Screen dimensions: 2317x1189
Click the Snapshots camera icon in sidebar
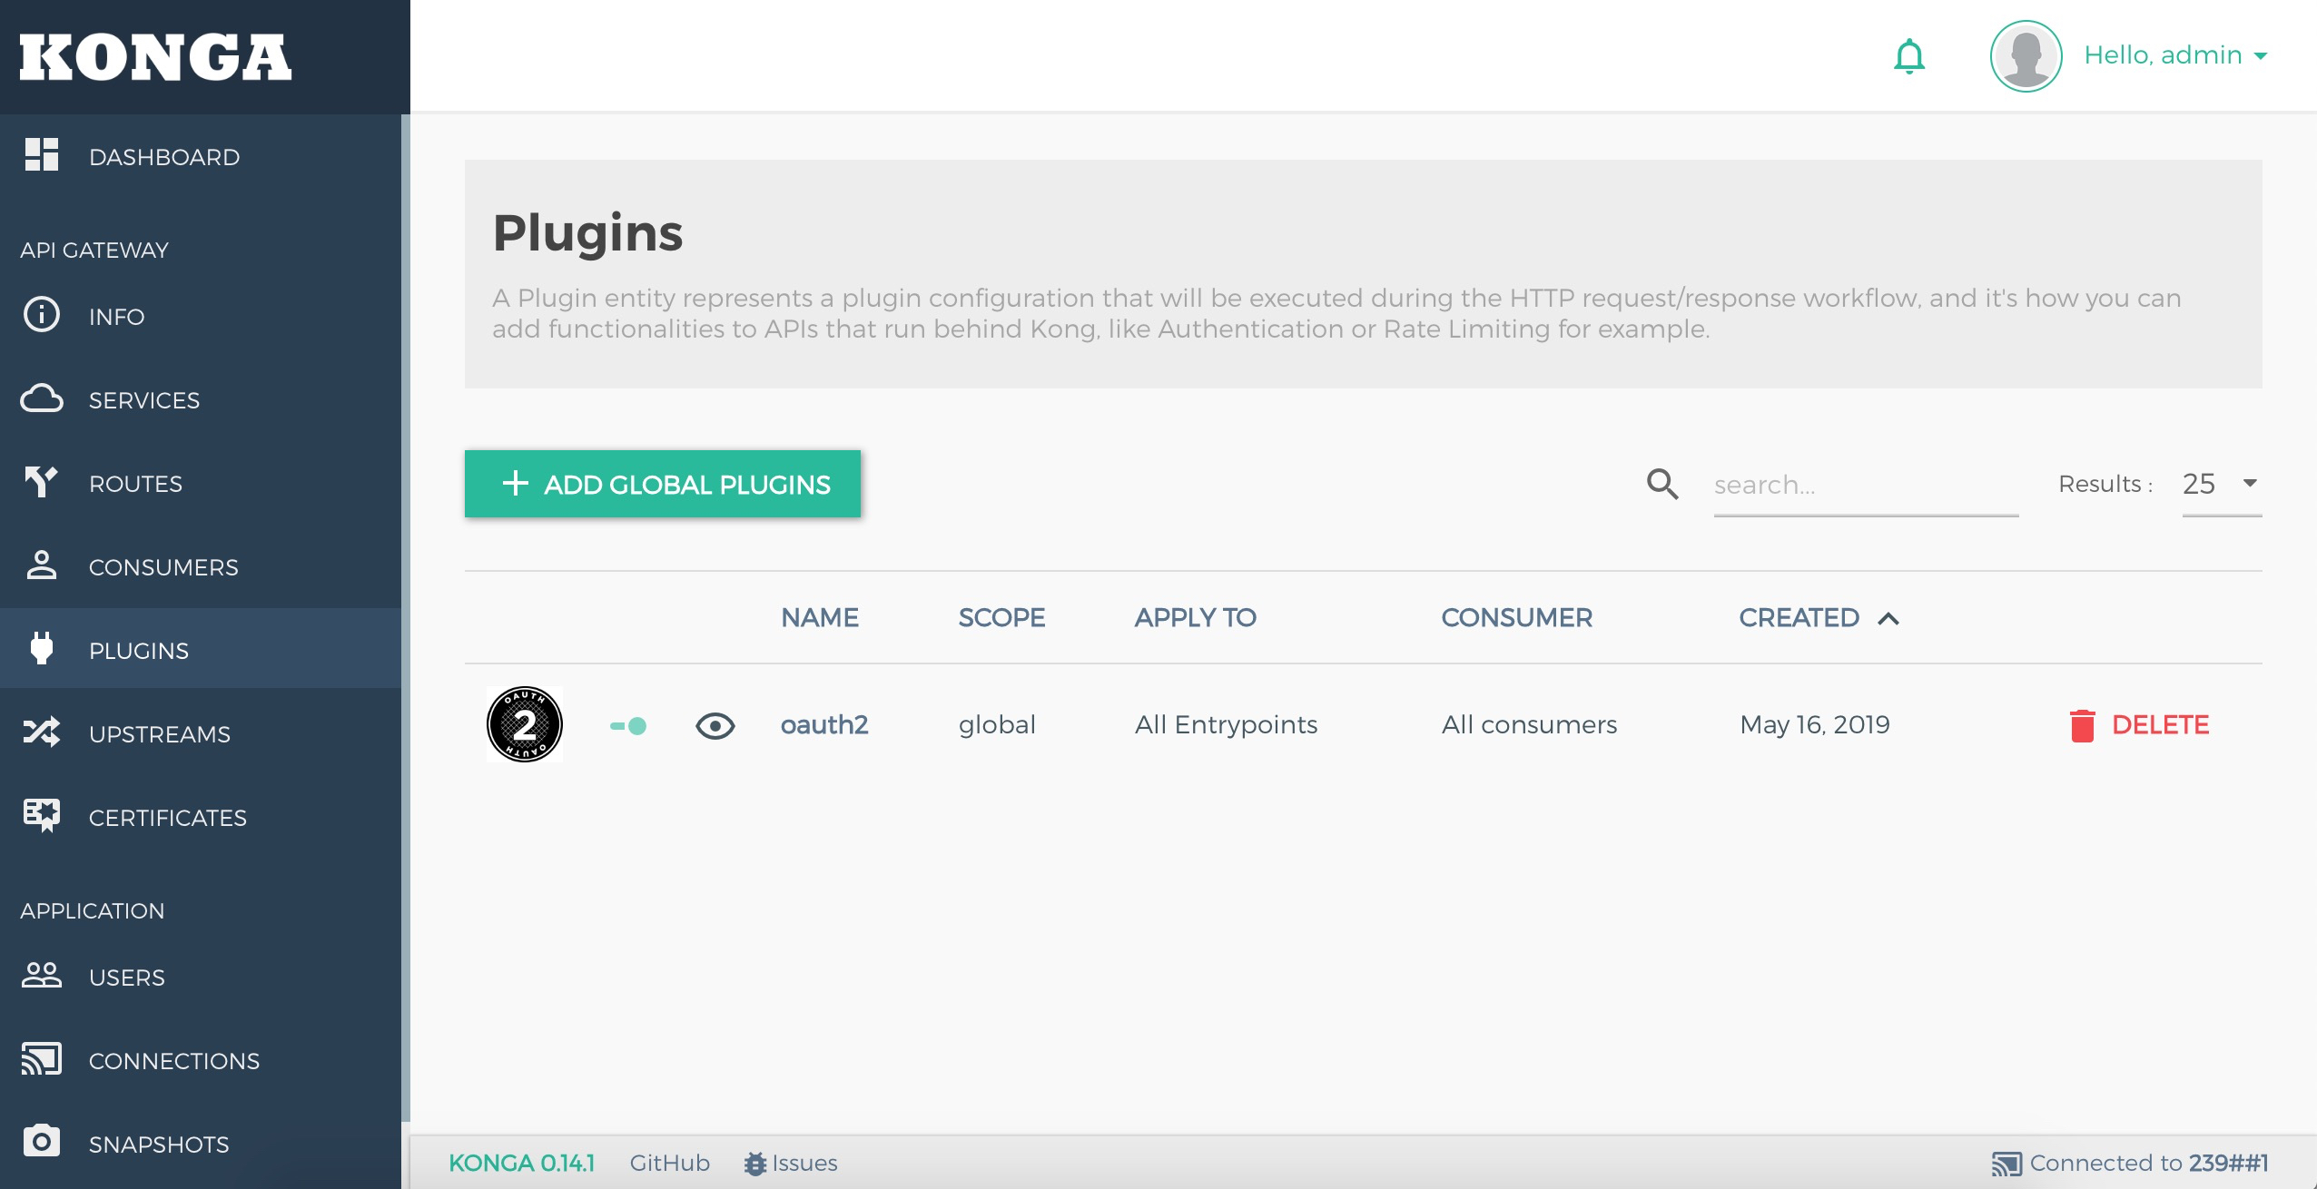tap(42, 1142)
